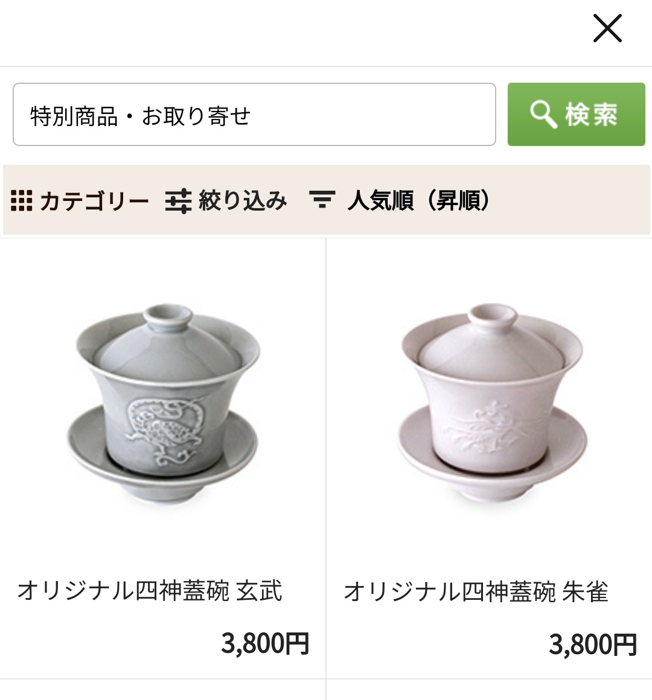This screenshot has height=700, width=652.
Task: Open link オリジナル四神蓋碗 朱雀
Action: tap(476, 591)
